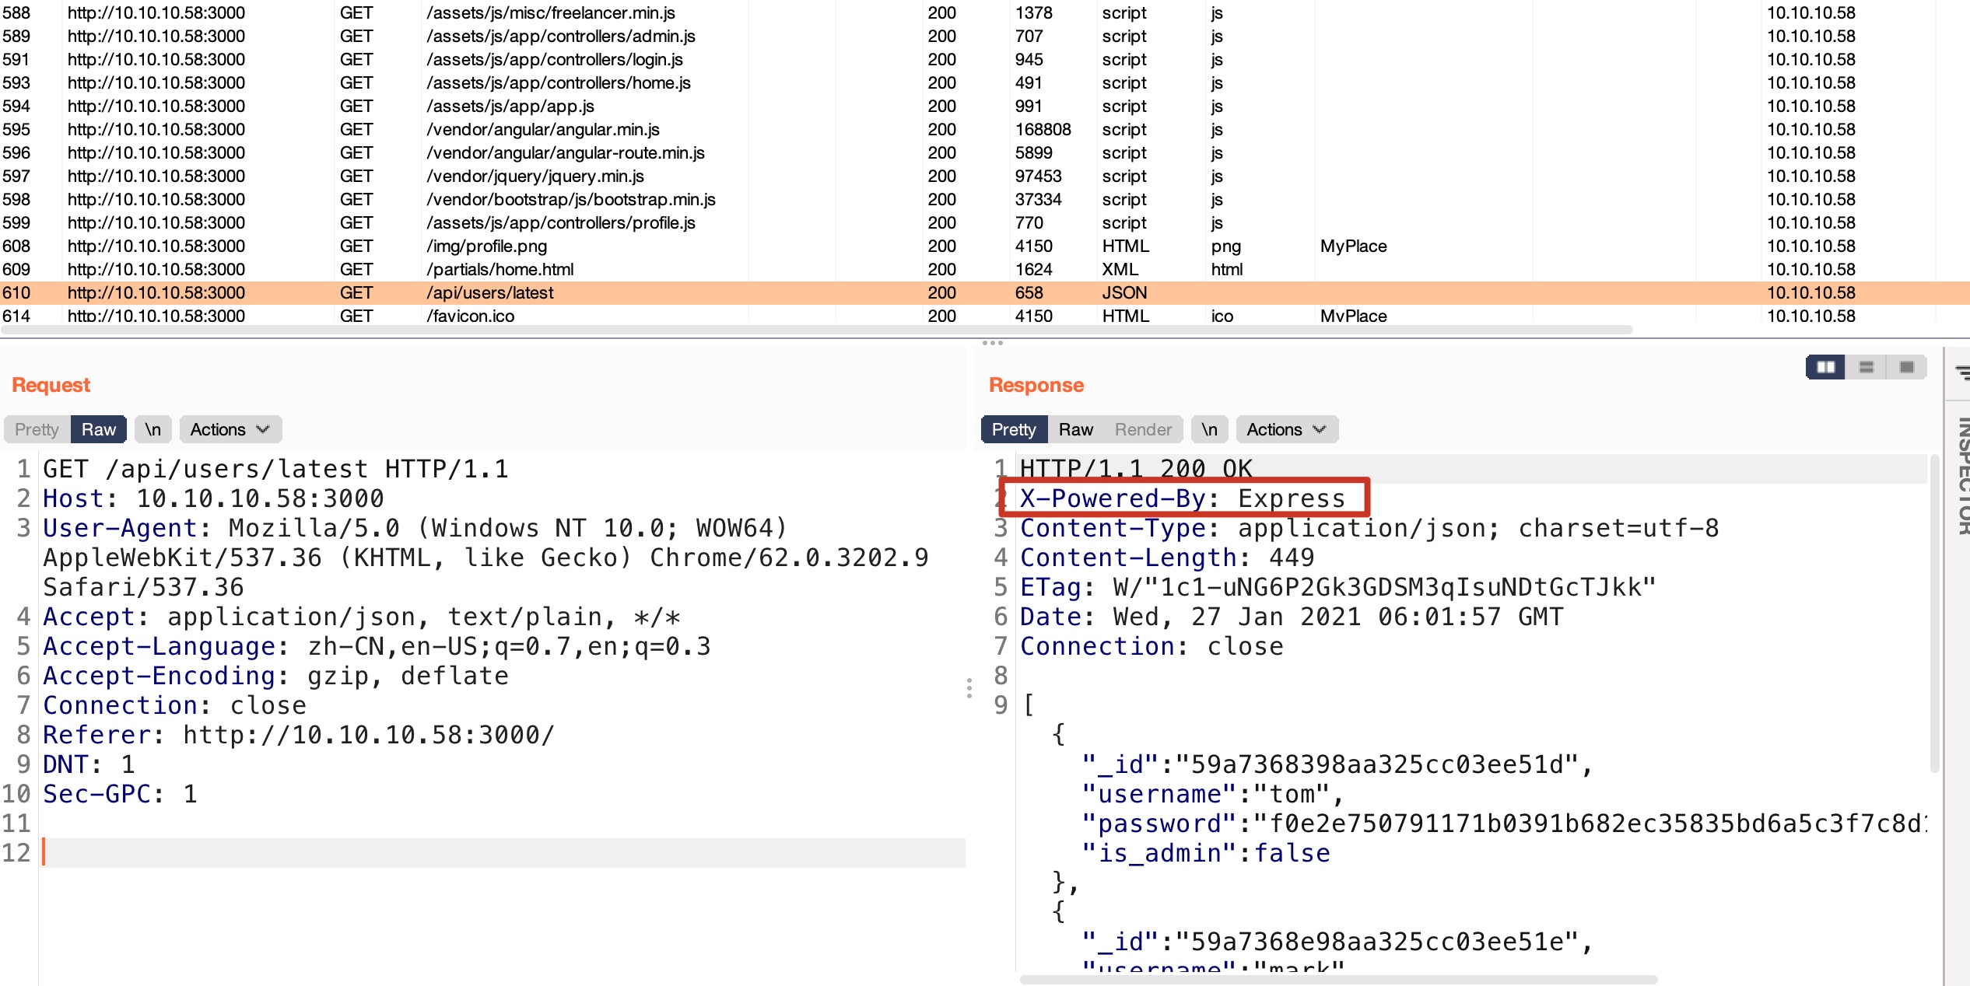Viewport: 1970px width, 986px height.
Task: Select side-by-side layout icon
Action: pyautogui.click(x=1825, y=367)
